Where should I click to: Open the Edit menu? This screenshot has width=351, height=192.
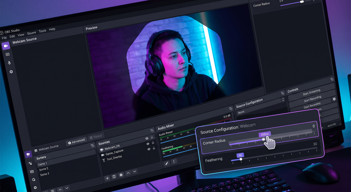(x=12, y=36)
